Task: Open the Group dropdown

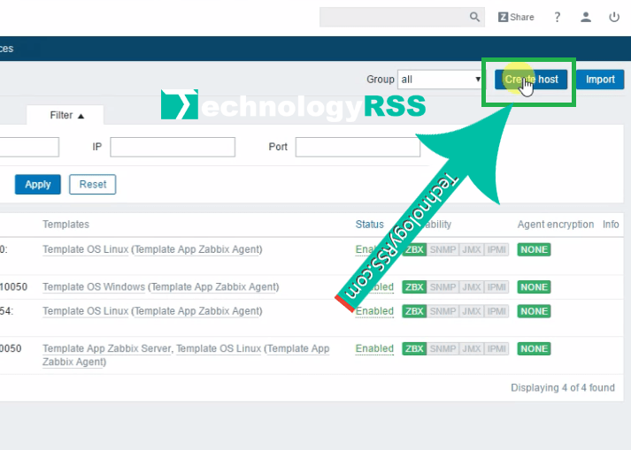Action: coord(440,80)
